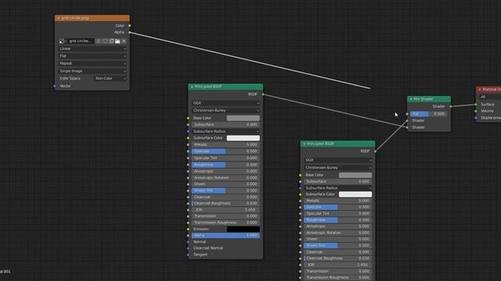Click Roughness slider in right Principled BSDF

coord(337,220)
